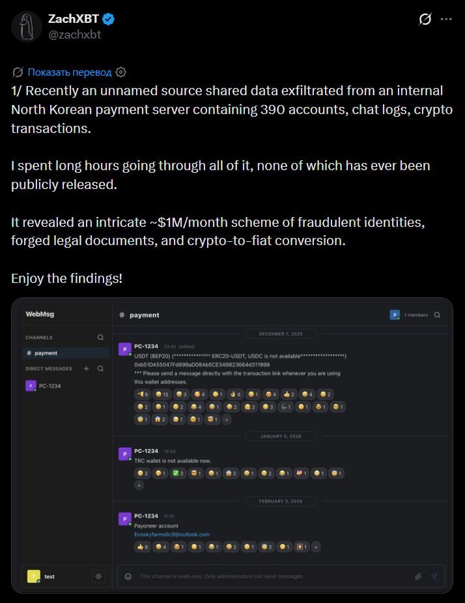Toggle the theme (sun) button near test user
Image resolution: width=465 pixels, height=603 pixels.
98,576
